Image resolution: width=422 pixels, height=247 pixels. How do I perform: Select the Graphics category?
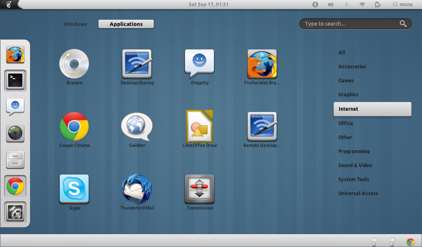pos(349,94)
